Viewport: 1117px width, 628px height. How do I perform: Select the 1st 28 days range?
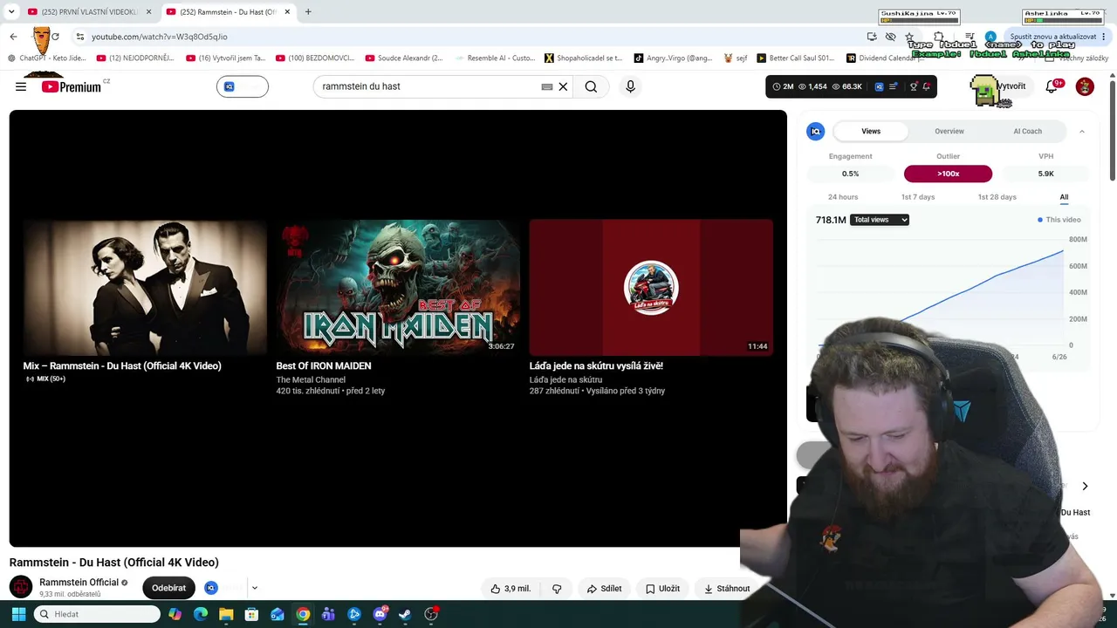coord(997,197)
